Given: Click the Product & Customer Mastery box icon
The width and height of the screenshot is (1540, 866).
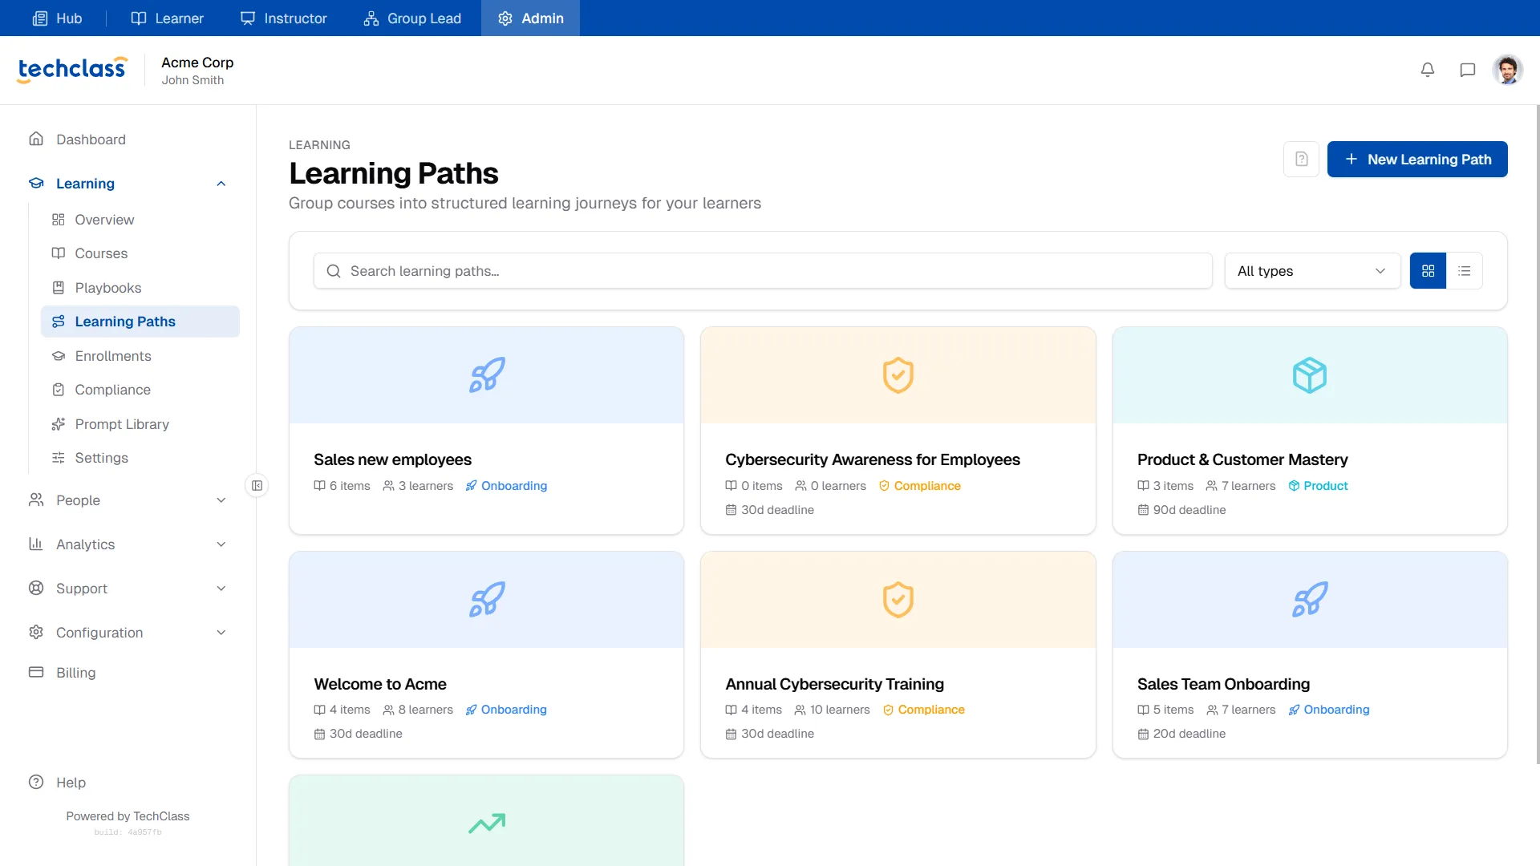Looking at the screenshot, I should click(x=1310, y=374).
